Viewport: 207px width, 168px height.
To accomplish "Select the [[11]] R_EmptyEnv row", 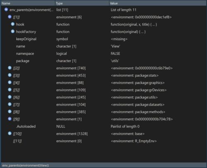I will [103, 141].
